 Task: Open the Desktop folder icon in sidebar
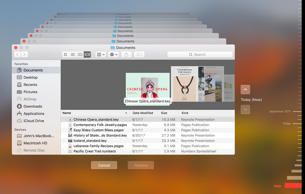pos(19,77)
